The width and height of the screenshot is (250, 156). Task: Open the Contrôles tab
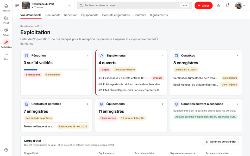point(140,15)
